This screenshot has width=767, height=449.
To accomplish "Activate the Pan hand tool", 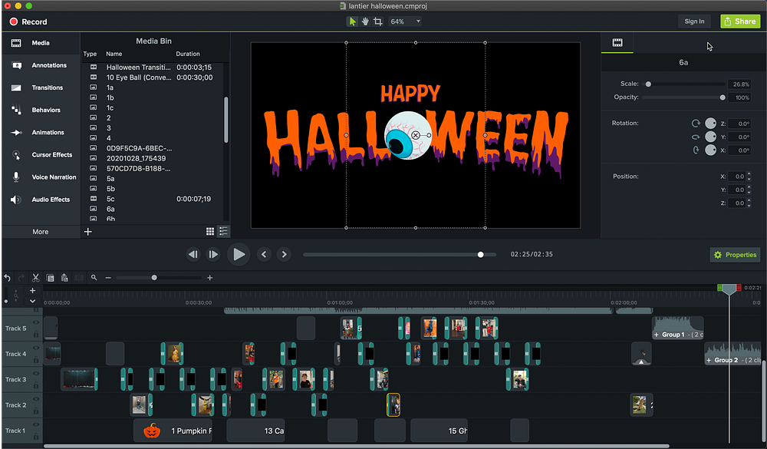I will point(365,21).
